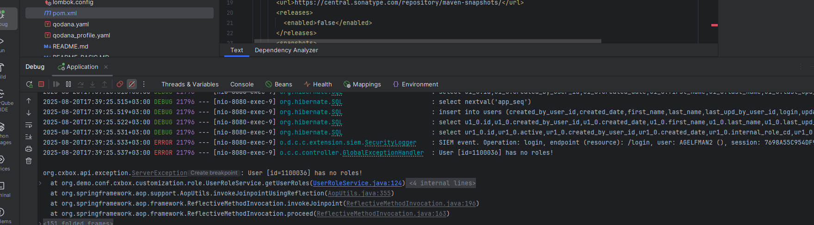The image size is (814, 225).
Task: Resume program execution
Action: (x=56, y=84)
